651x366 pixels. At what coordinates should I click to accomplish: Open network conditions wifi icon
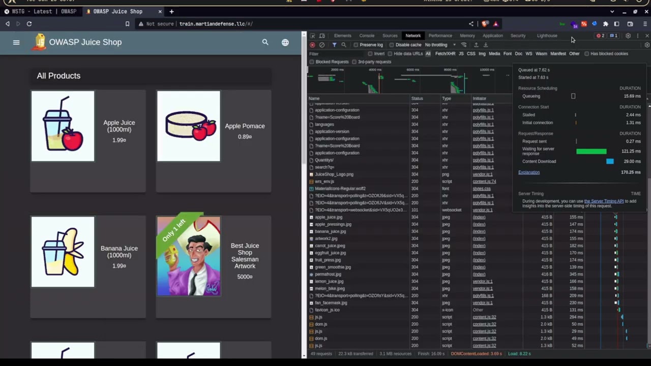(x=463, y=45)
